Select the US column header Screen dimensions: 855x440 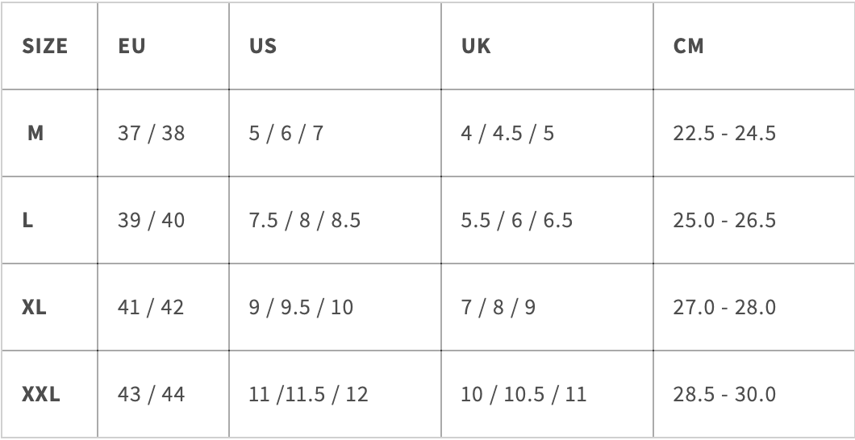click(263, 46)
